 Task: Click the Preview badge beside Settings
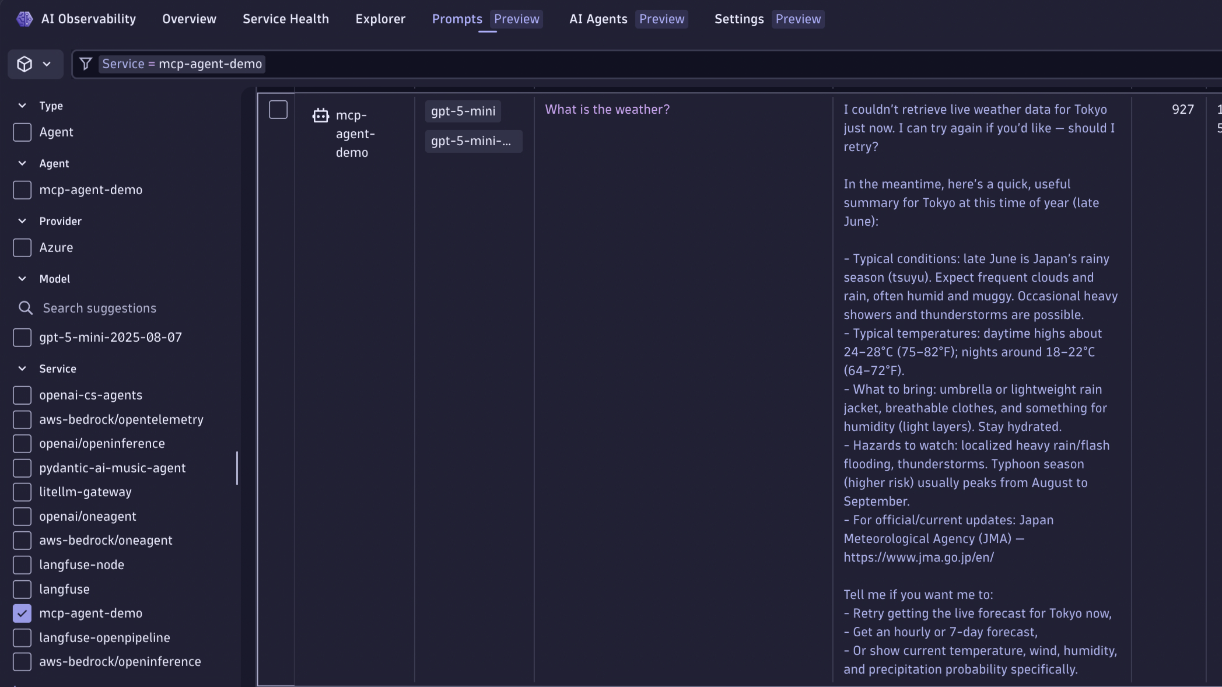798,19
